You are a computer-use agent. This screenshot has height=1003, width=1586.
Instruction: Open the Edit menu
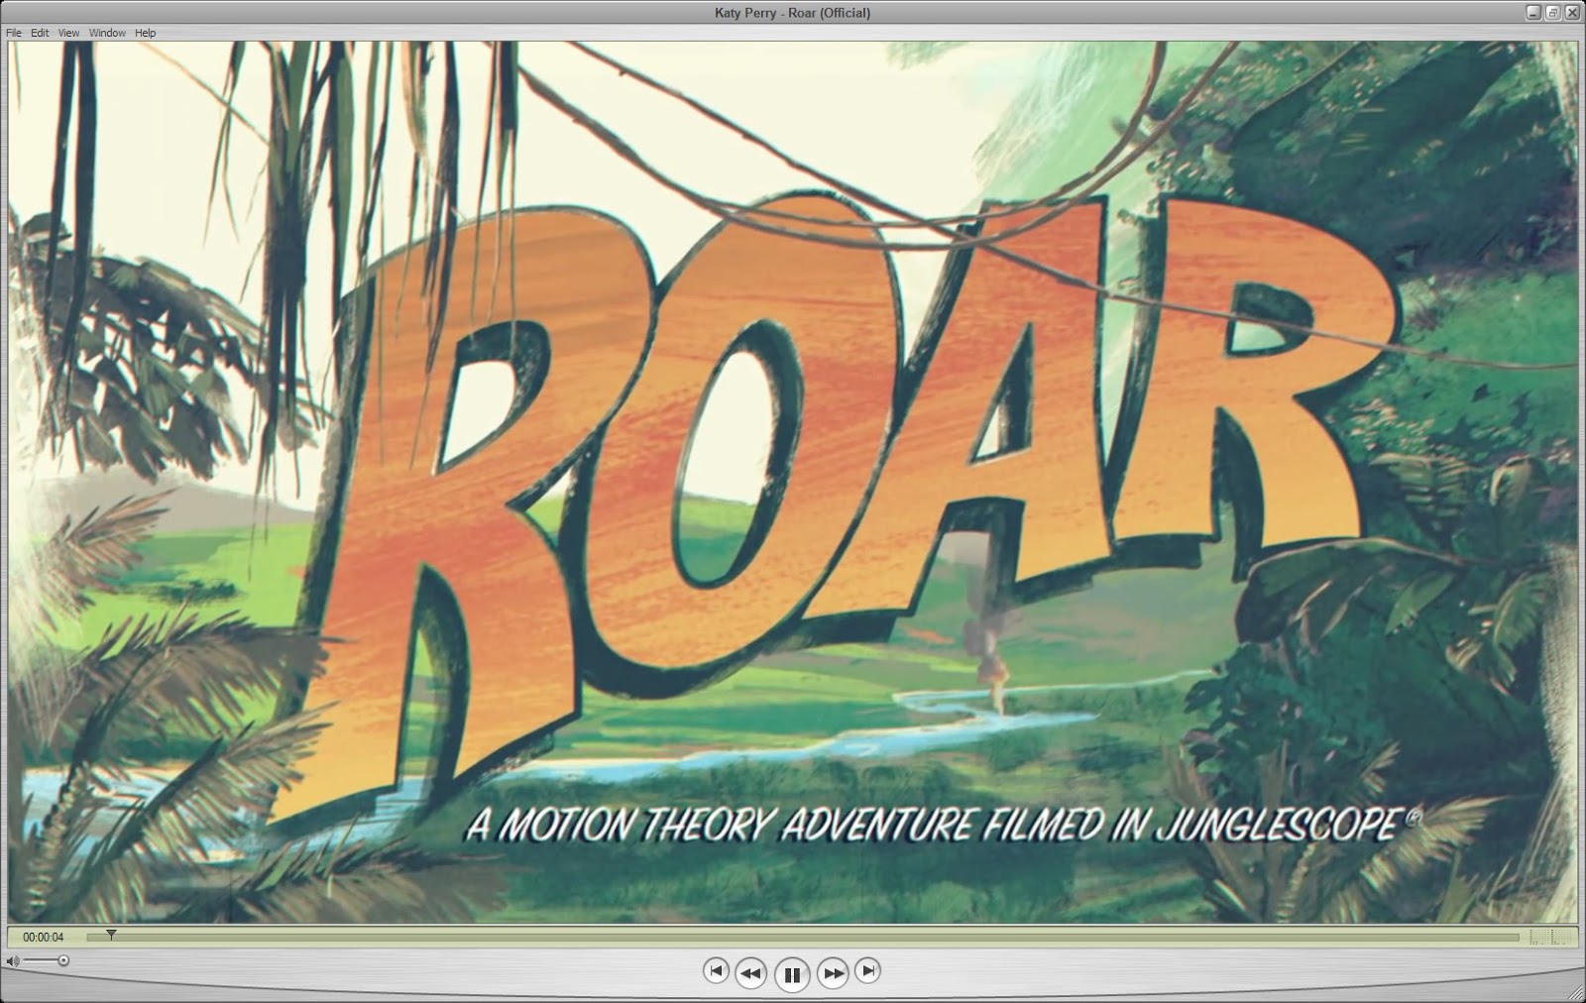pyautogui.click(x=40, y=33)
